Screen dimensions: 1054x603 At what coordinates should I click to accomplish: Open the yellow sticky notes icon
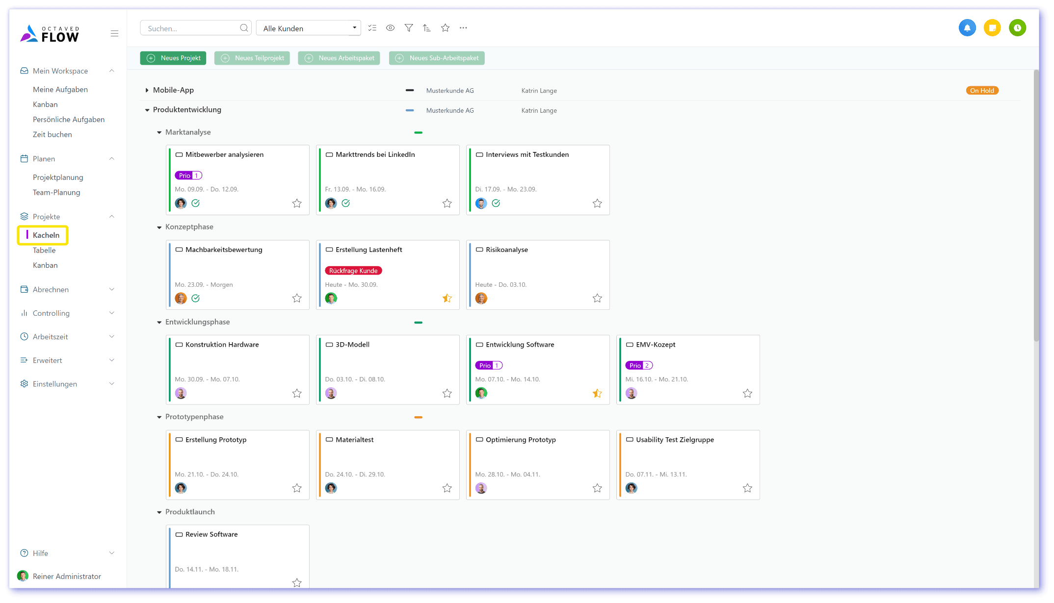point(992,28)
